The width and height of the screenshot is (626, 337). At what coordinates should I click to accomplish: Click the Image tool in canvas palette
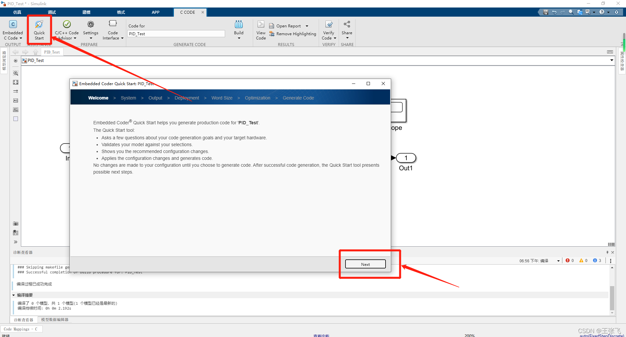pos(16,110)
